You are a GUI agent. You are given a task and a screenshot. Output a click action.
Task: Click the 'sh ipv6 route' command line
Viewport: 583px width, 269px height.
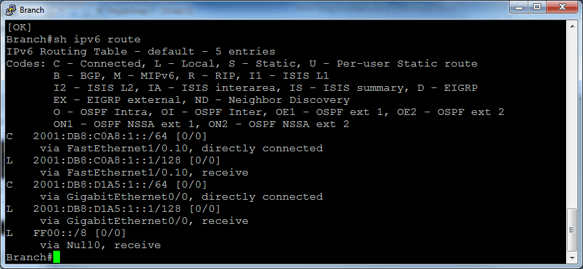coord(73,39)
